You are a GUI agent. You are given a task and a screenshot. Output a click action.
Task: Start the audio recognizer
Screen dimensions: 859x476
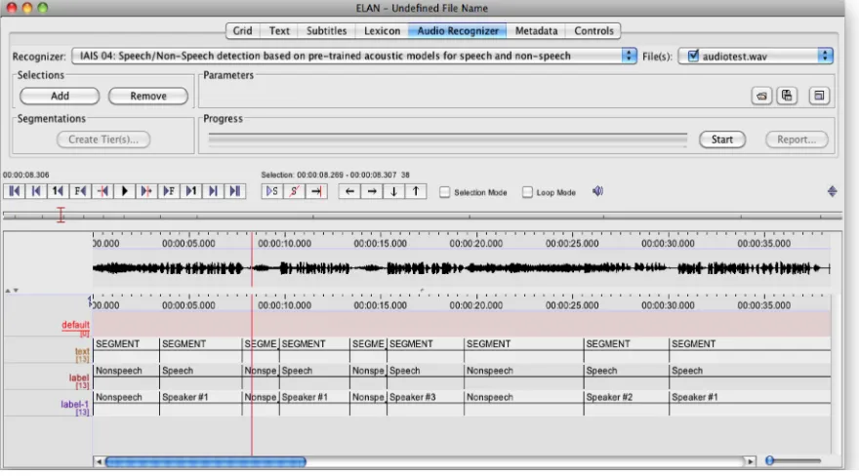coord(722,139)
